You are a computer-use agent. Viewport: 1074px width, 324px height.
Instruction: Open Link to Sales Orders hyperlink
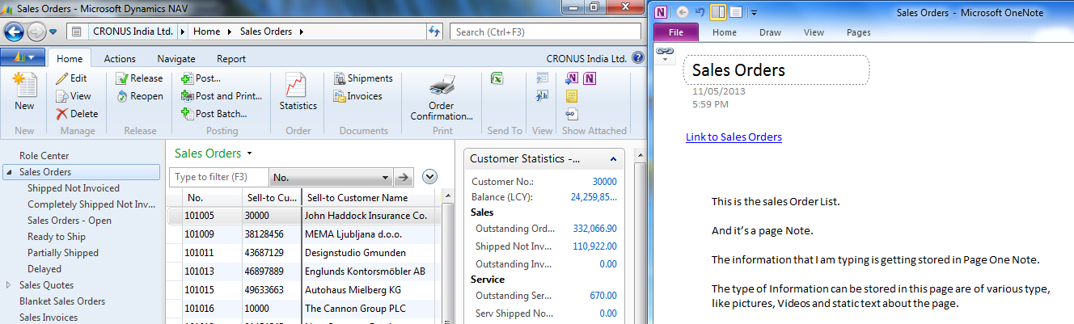point(734,137)
